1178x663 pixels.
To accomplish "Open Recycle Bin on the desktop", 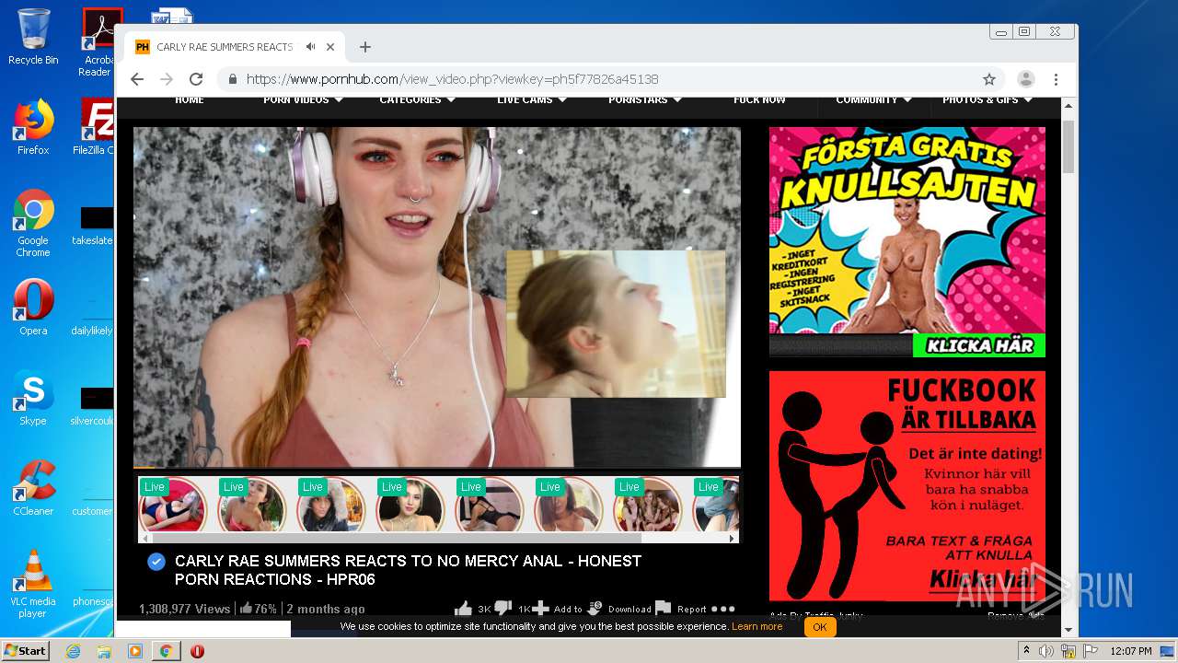I will (x=33, y=37).
